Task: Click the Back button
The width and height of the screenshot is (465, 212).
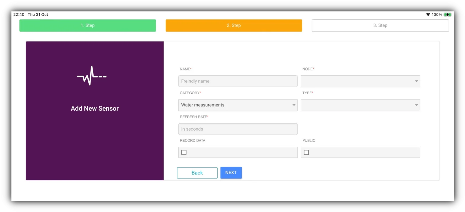Action: point(197,173)
